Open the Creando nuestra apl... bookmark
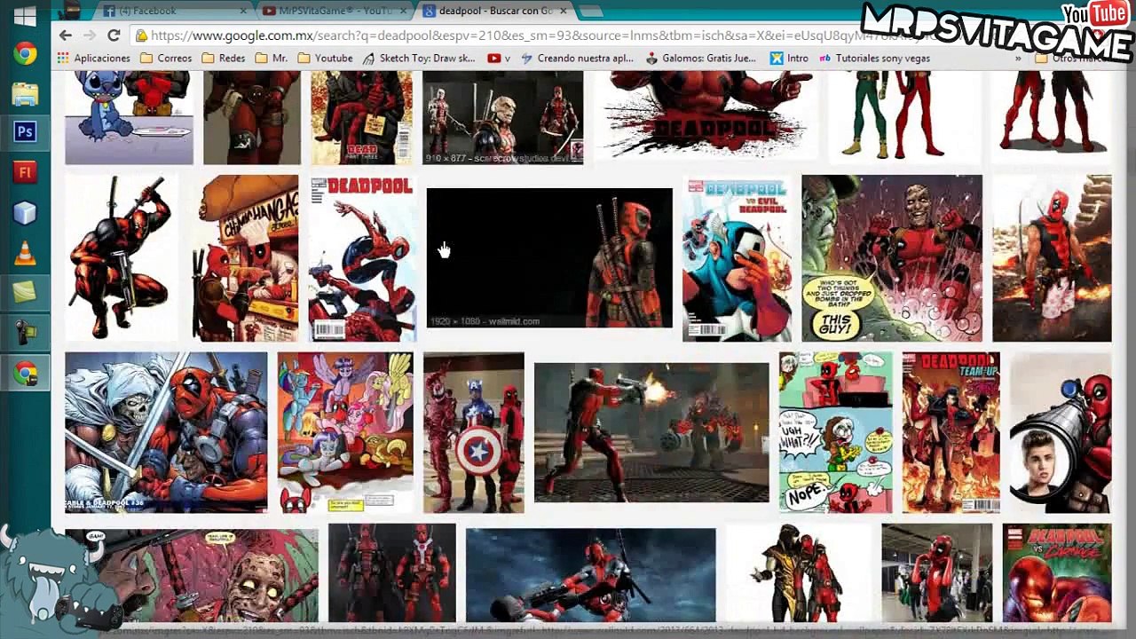This screenshot has width=1136, height=639. (x=578, y=58)
